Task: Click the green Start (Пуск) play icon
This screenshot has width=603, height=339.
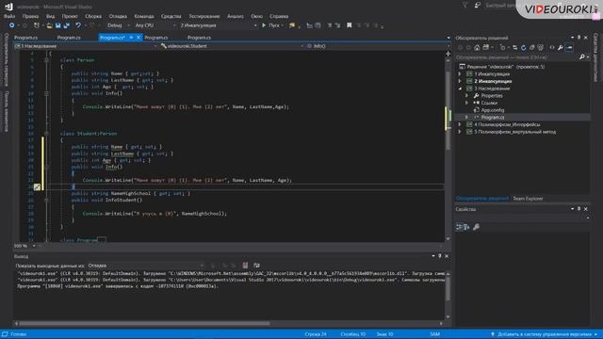Action: click(264, 25)
